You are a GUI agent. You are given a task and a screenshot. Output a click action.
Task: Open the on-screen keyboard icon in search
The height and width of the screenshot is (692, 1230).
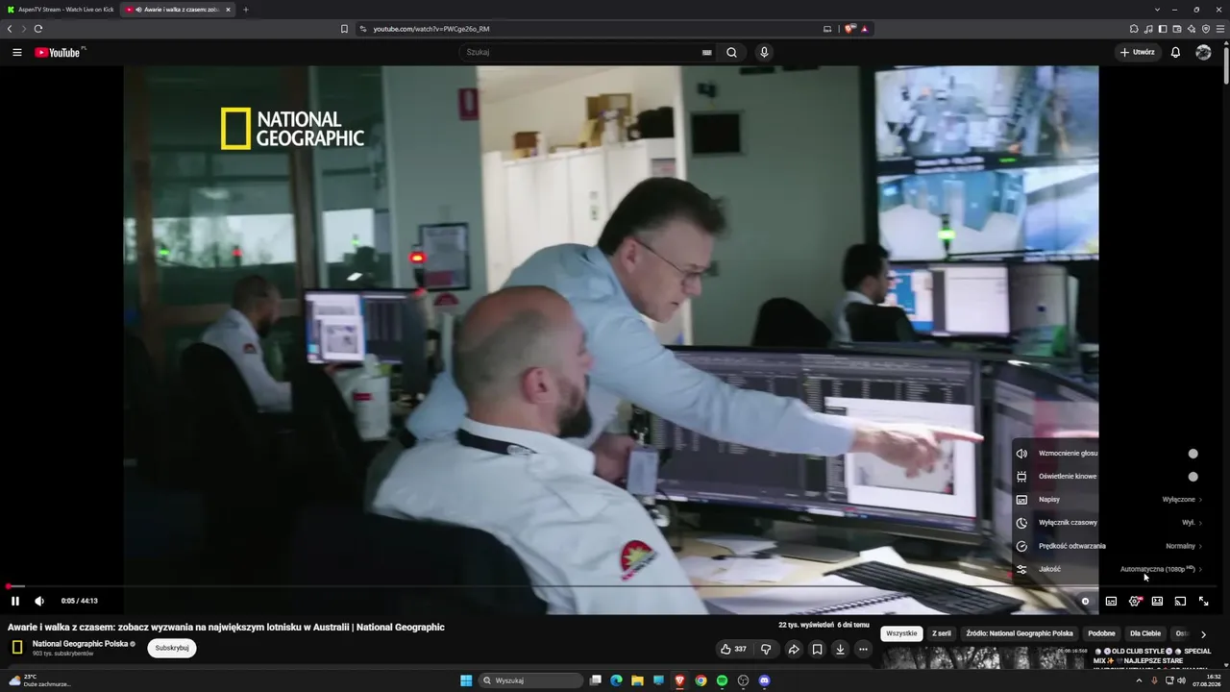pyautogui.click(x=706, y=53)
